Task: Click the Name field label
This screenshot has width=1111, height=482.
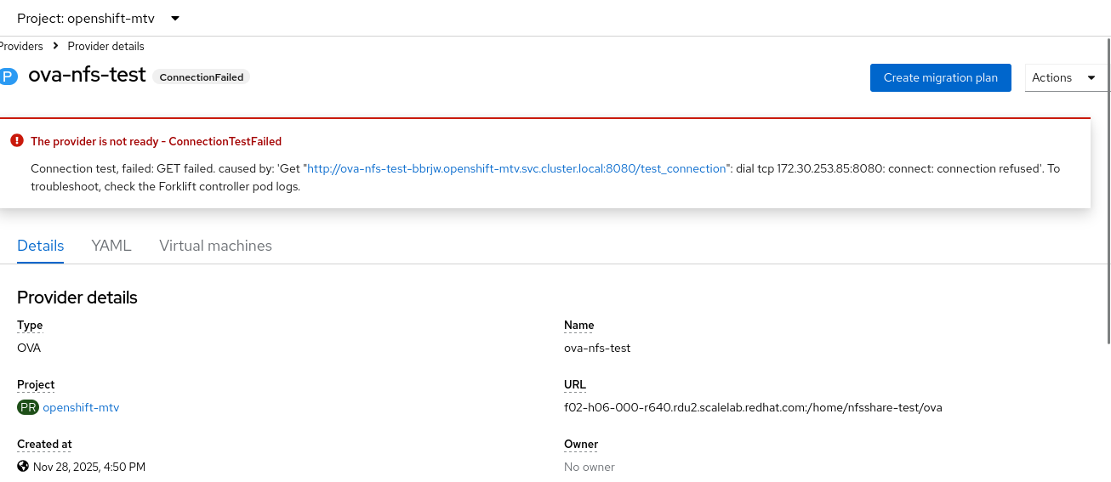Action: (578, 325)
